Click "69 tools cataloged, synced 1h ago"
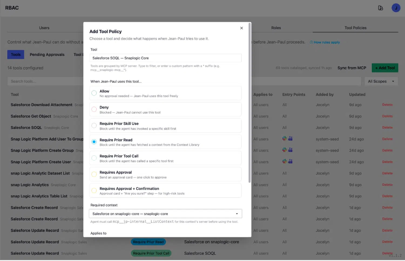Viewport: 405px width, 261px height. pyautogui.click(x=303, y=68)
